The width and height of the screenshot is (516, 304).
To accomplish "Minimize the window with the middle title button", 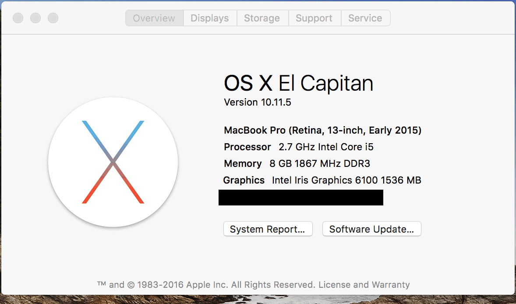I will (35, 18).
